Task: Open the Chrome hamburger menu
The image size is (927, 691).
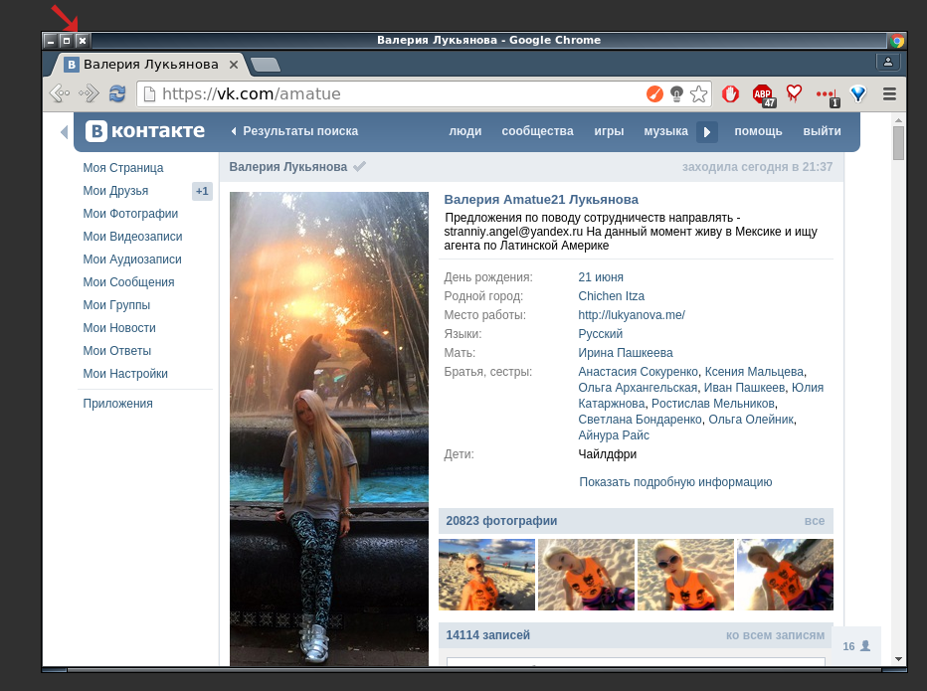Action: tap(889, 93)
